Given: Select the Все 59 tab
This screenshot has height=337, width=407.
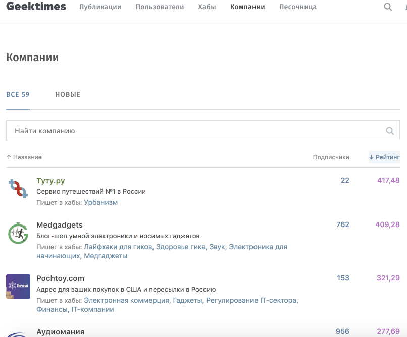Looking at the screenshot, I should [18, 94].
